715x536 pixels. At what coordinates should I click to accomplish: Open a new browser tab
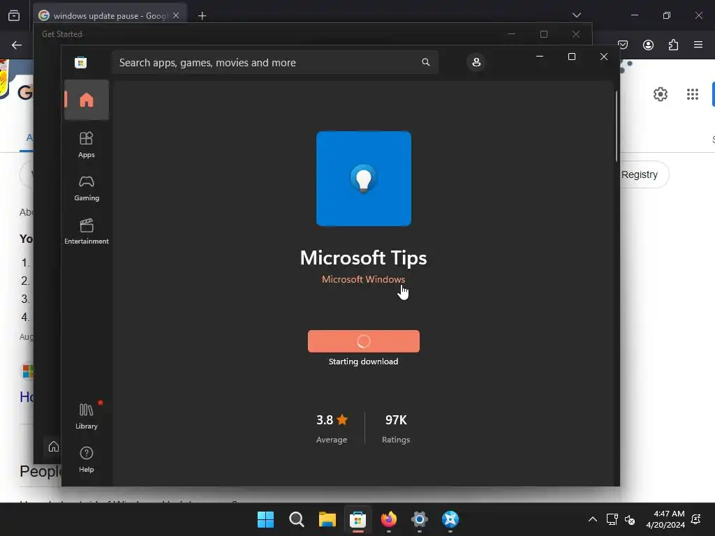click(x=202, y=15)
